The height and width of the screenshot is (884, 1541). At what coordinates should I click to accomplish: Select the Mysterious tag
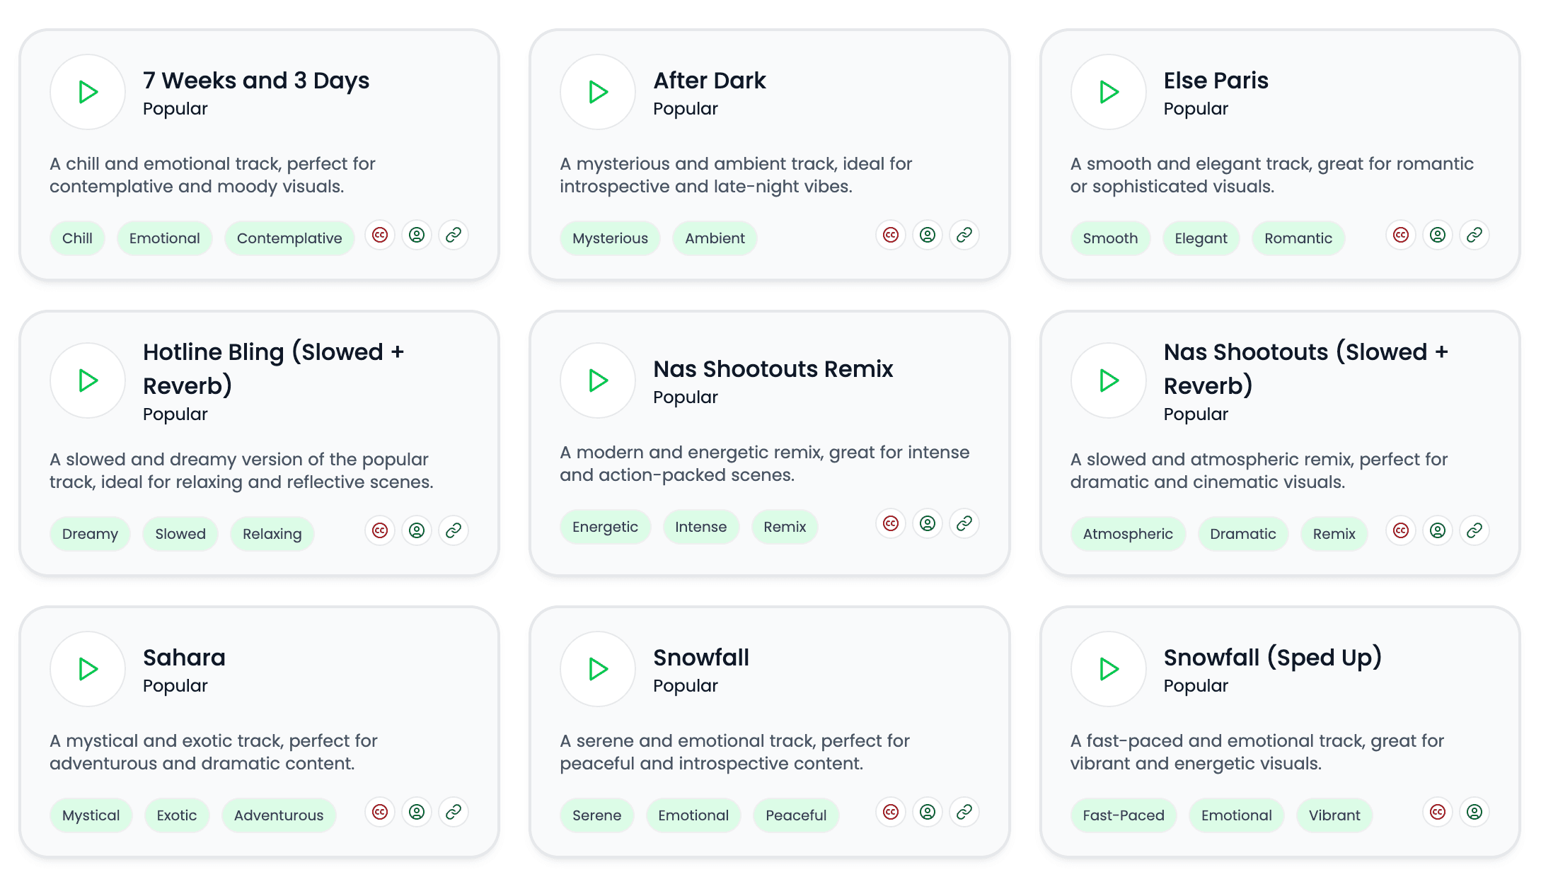(610, 238)
